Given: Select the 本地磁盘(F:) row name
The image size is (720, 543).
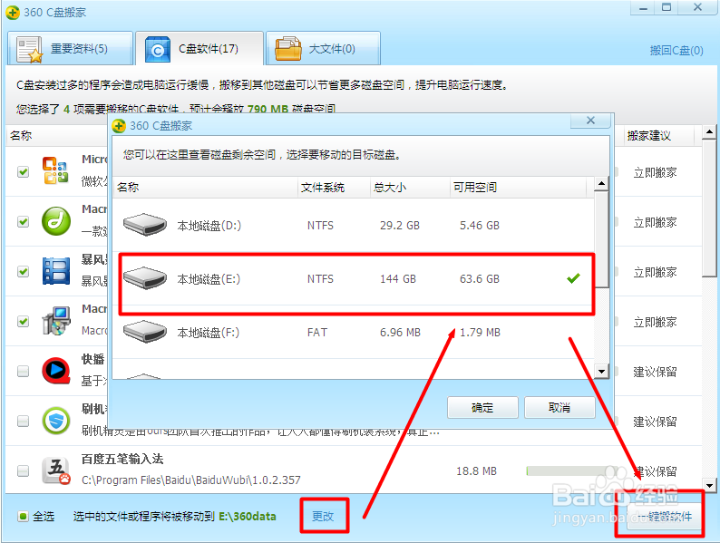Looking at the screenshot, I should [x=209, y=333].
